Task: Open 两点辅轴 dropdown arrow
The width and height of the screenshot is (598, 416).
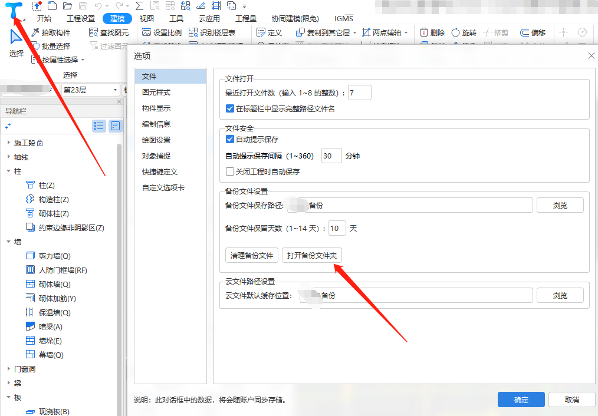Action: click(x=406, y=33)
